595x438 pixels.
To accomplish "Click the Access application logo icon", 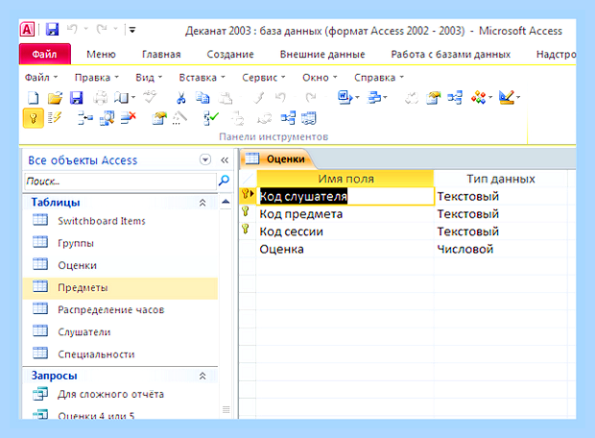I will [x=27, y=29].
